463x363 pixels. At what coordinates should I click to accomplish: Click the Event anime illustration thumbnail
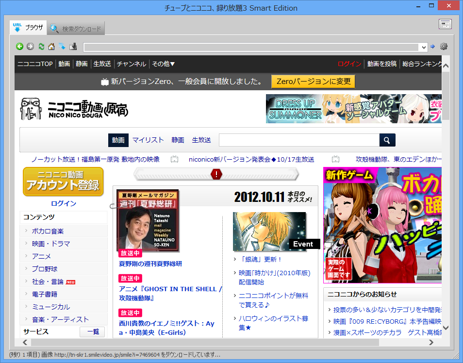pos(269,231)
